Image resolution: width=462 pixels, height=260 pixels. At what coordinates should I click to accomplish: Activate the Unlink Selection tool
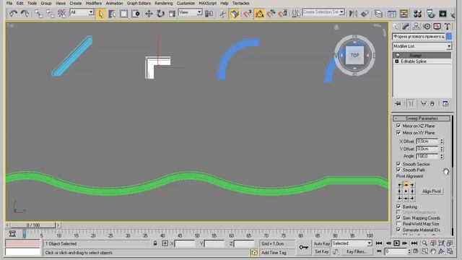tap(50, 14)
